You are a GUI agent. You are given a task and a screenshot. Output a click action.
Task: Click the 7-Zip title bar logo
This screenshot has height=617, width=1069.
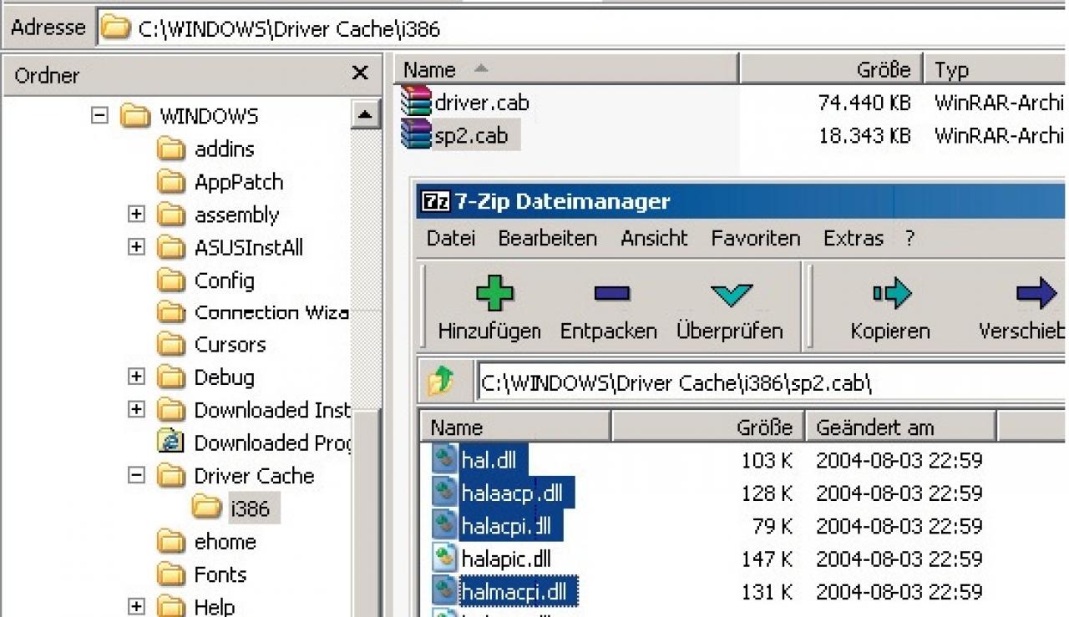[436, 202]
